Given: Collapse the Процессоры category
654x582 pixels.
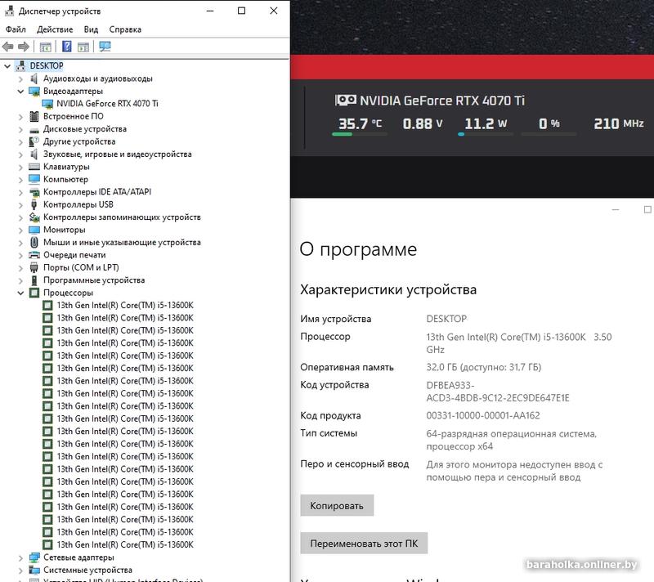Looking at the screenshot, I should (x=20, y=293).
